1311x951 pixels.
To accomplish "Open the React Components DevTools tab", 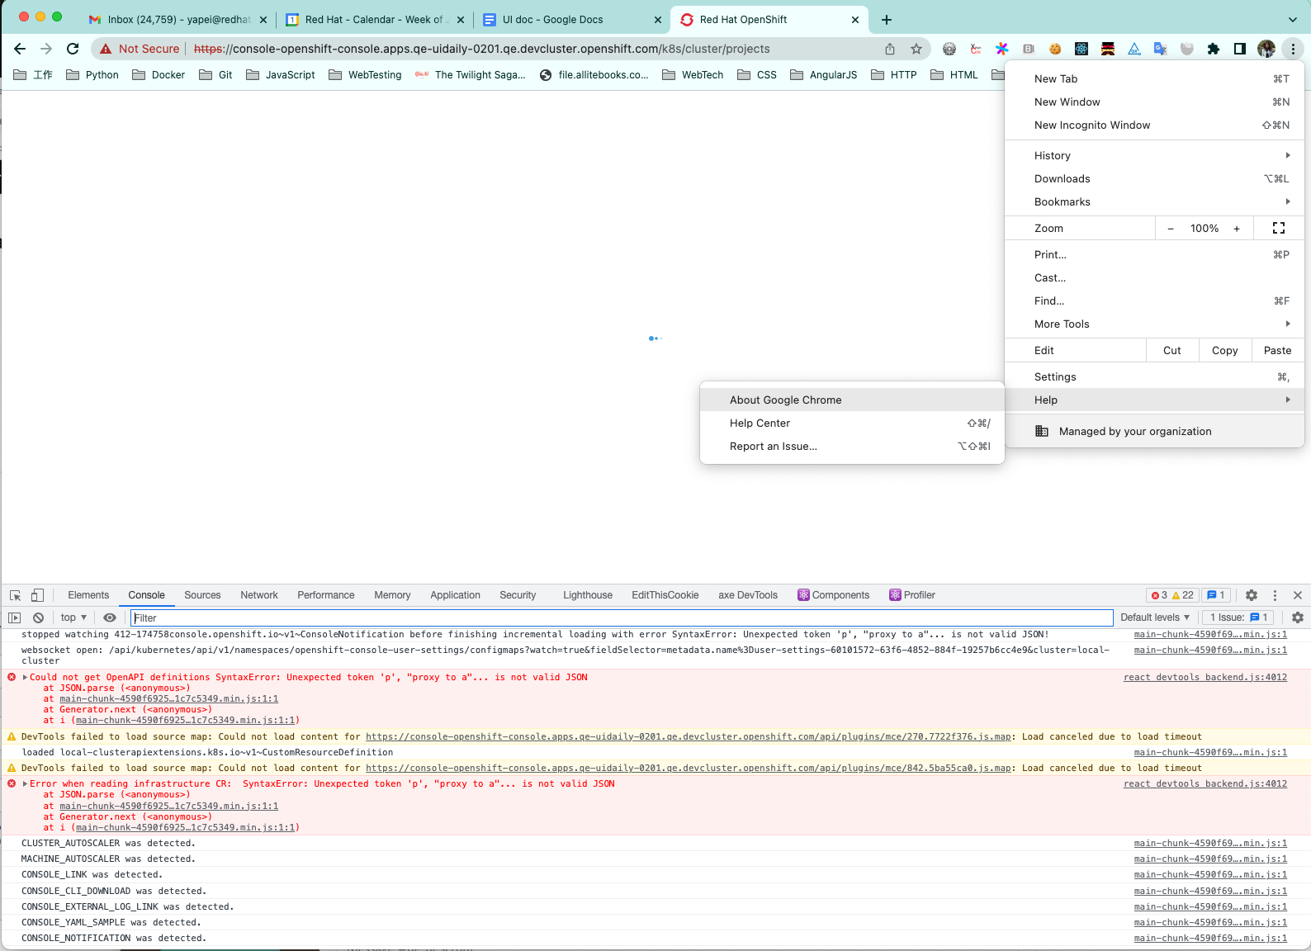I will pos(834,595).
